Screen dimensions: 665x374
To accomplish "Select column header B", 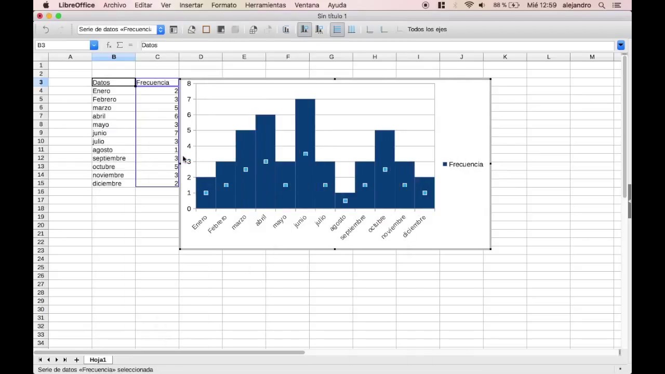I will (114, 57).
